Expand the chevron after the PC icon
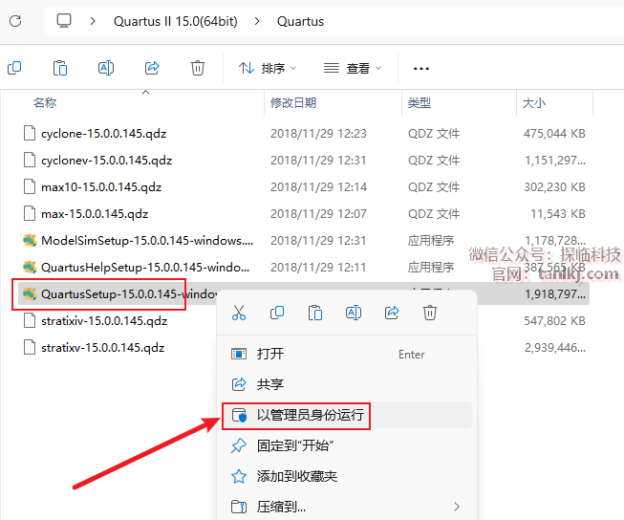Image resolution: width=624 pixels, height=520 pixels. 93,21
